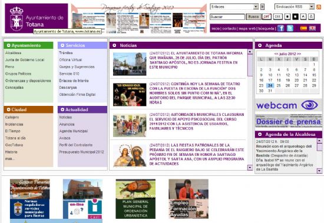Open Presupuesto Municipal 2012 link

(x=81, y=152)
